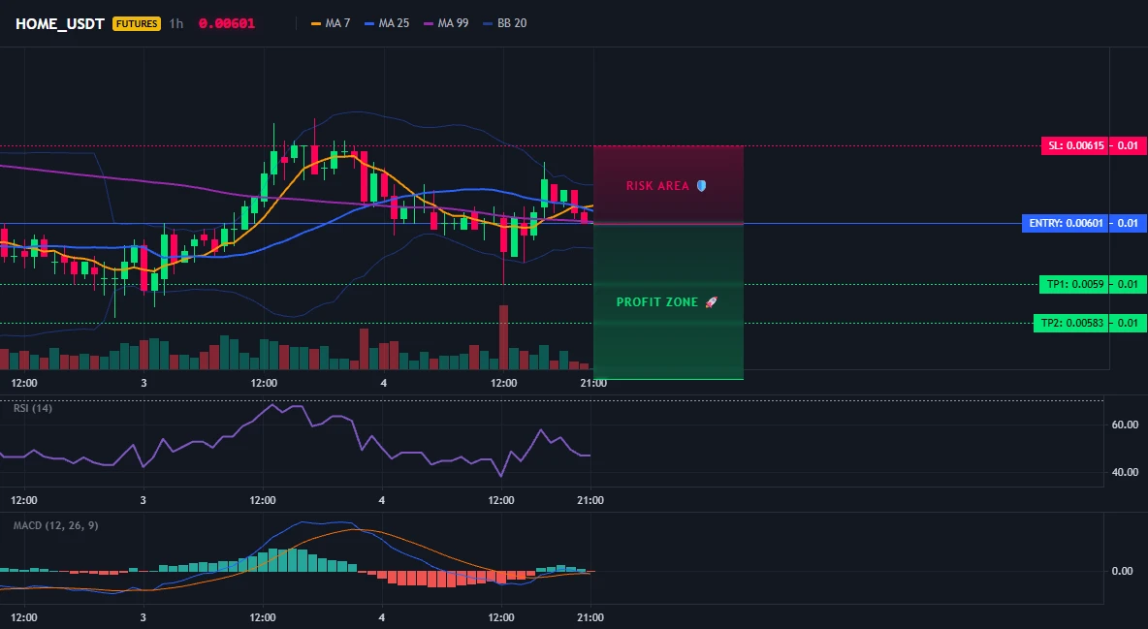Click the red 0.00601 price value

(227, 23)
